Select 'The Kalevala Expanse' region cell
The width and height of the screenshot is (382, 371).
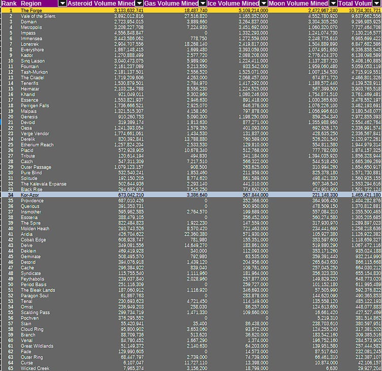43,184
